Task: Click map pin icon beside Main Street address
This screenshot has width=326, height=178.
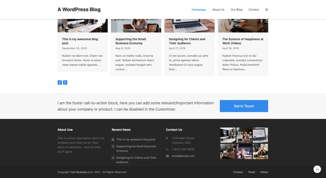Action: coord(167,138)
